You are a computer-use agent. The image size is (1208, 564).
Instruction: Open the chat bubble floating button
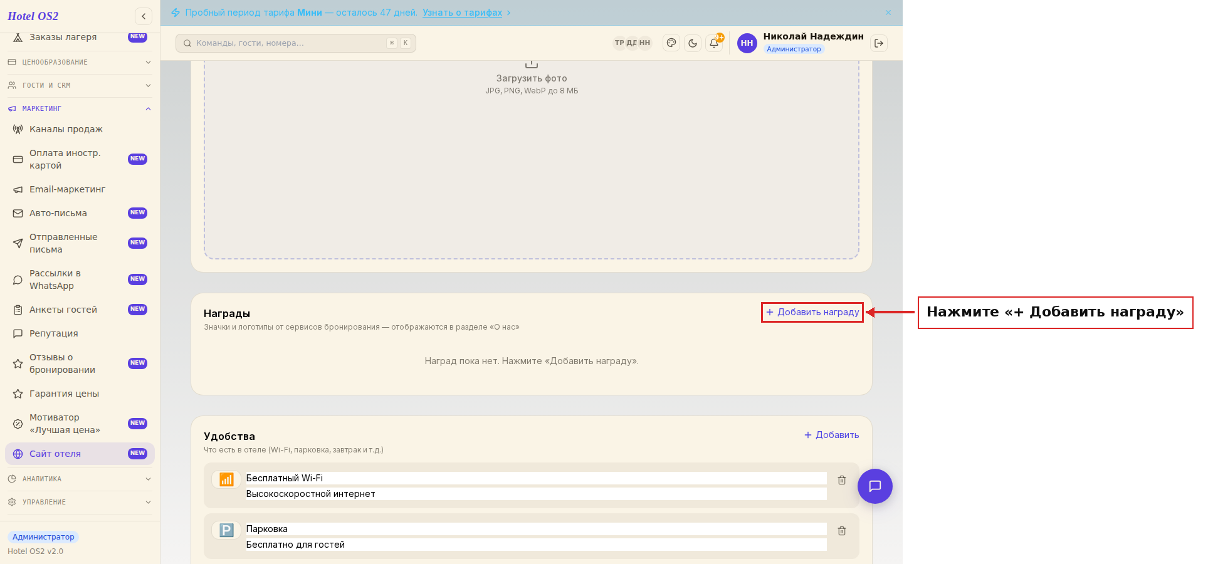[875, 486]
